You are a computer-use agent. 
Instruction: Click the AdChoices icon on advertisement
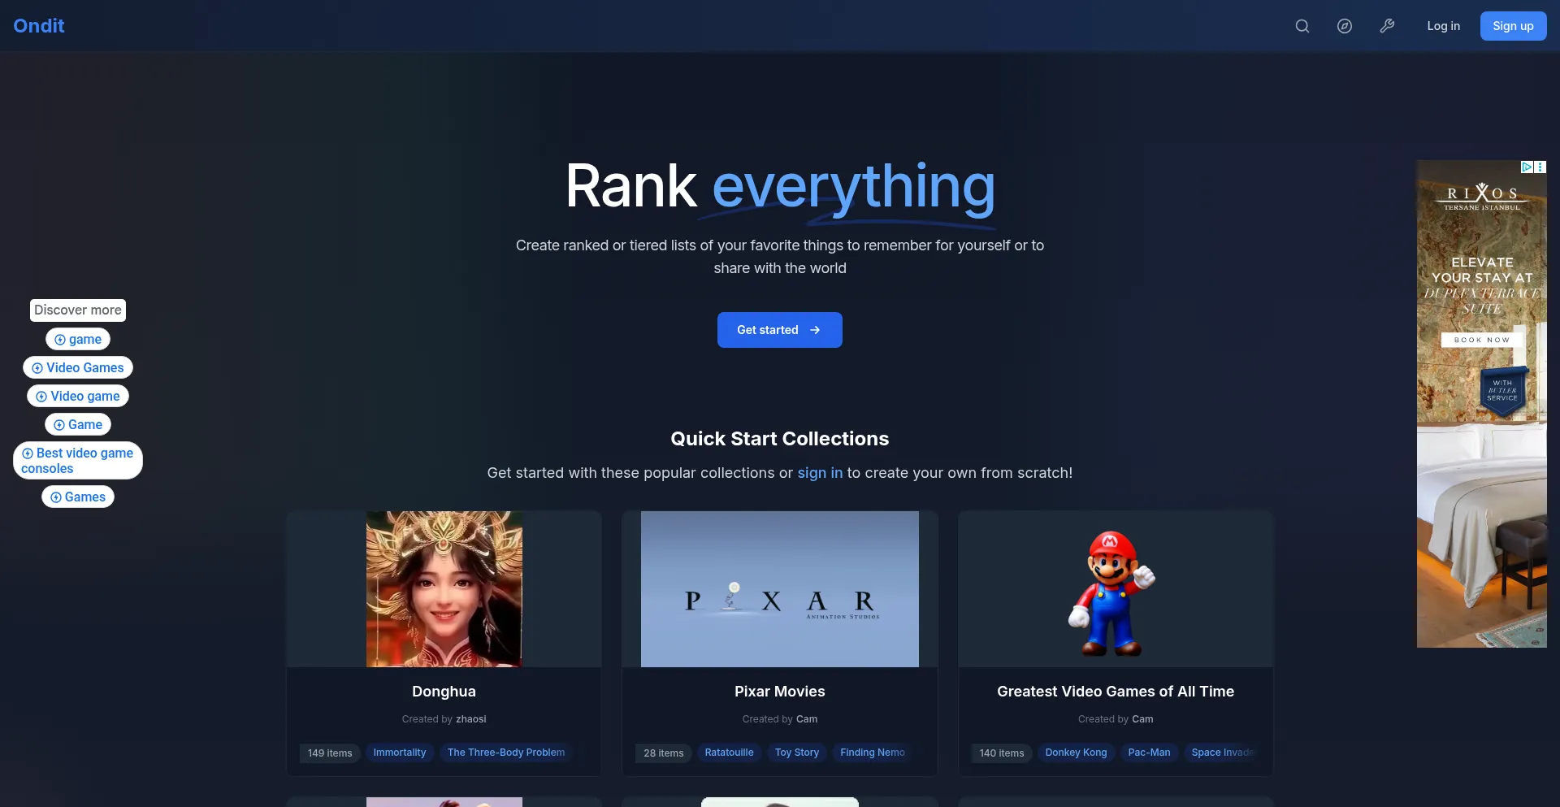tap(1527, 167)
